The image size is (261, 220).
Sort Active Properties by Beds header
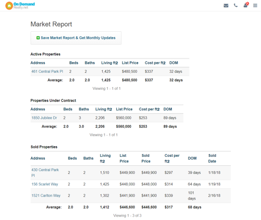(x=74, y=63)
